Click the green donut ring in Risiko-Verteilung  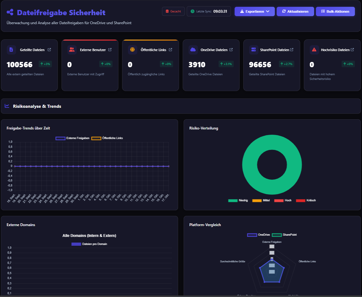(x=249, y=164)
